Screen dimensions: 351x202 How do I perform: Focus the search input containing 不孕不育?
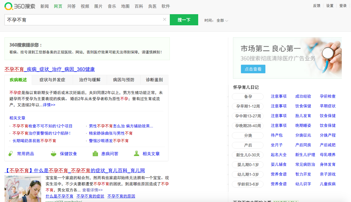(x=84, y=20)
